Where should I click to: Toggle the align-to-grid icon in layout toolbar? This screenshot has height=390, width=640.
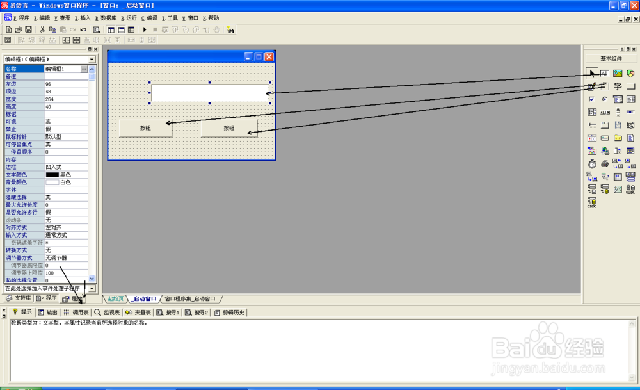click(x=7, y=40)
